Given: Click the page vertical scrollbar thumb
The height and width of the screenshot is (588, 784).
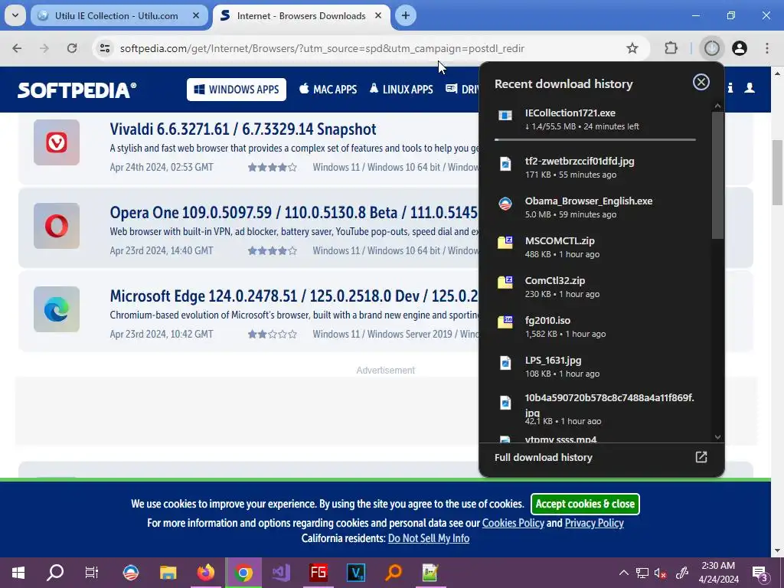Looking at the screenshot, I should [777, 172].
